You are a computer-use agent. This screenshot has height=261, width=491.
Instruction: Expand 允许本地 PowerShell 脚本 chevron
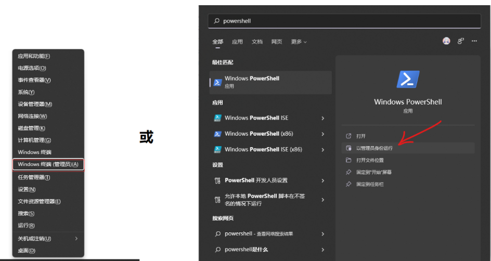click(323, 200)
